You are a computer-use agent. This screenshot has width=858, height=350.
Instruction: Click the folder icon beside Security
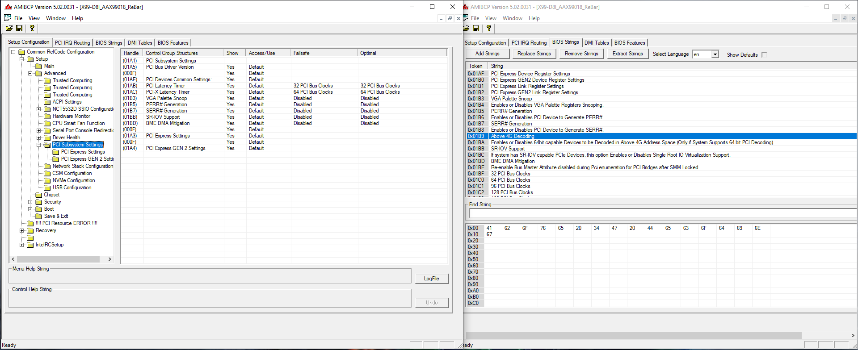point(39,202)
